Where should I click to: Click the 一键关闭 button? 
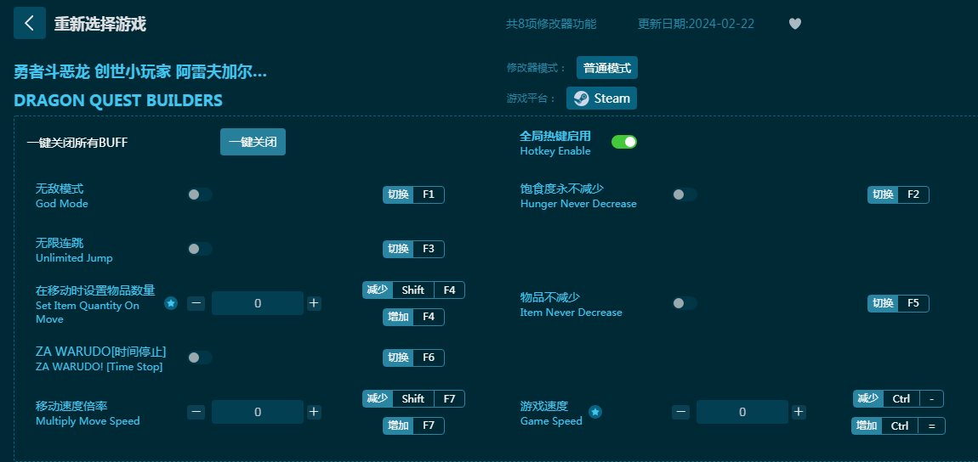click(253, 142)
